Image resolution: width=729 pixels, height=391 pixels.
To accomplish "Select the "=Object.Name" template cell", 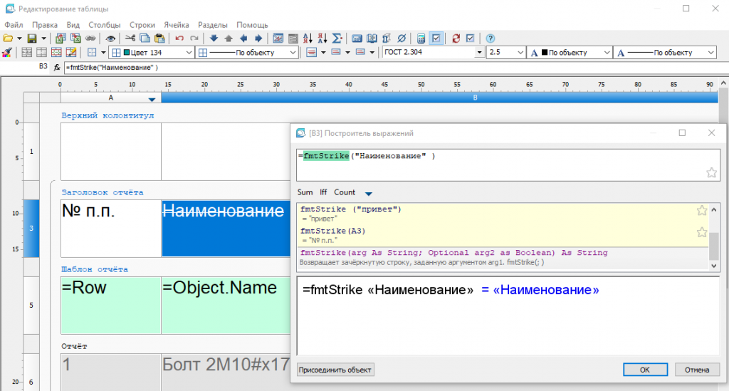I will [x=226, y=305].
